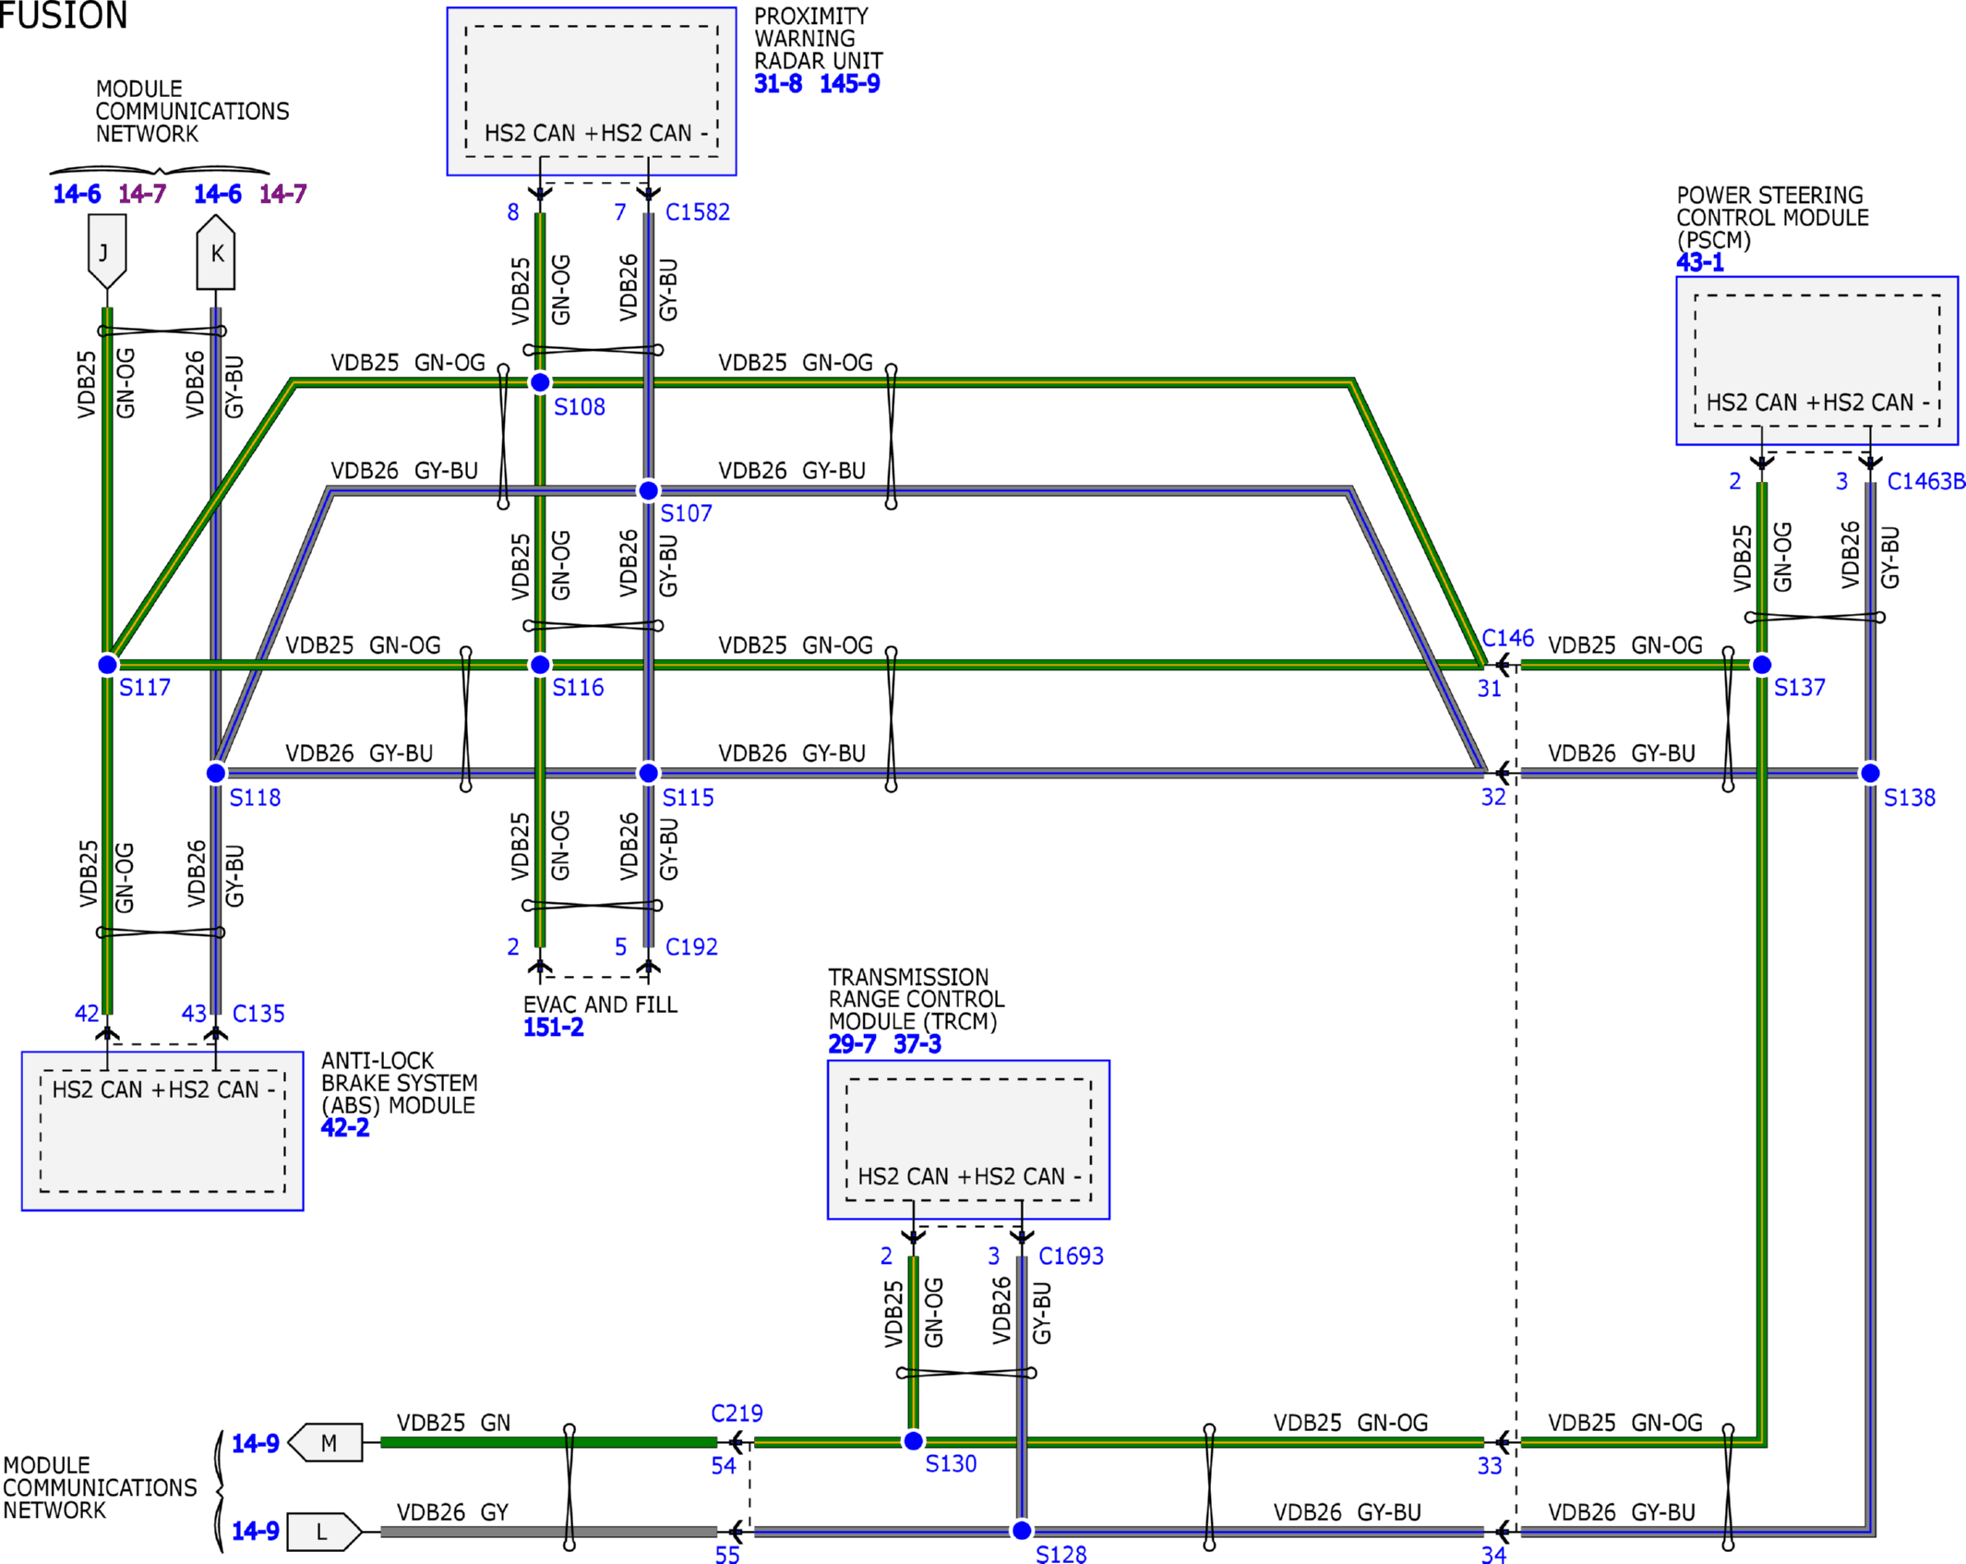1966x1564 pixels.
Task: Pick the splice dot at S118
Action: pyautogui.click(x=216, y=773)
